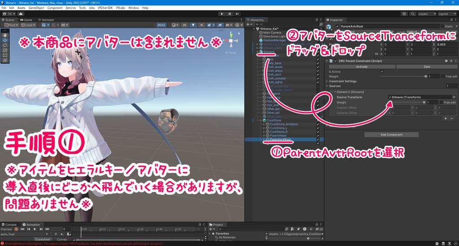Toggle checkbox for ParentAvtrRoot row

point(318,140)
